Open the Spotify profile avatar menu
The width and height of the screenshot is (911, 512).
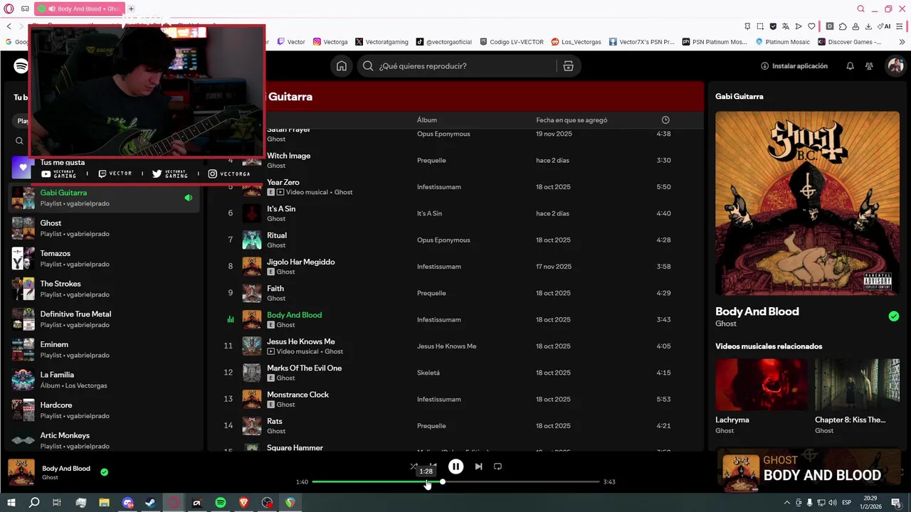point(895,66)
